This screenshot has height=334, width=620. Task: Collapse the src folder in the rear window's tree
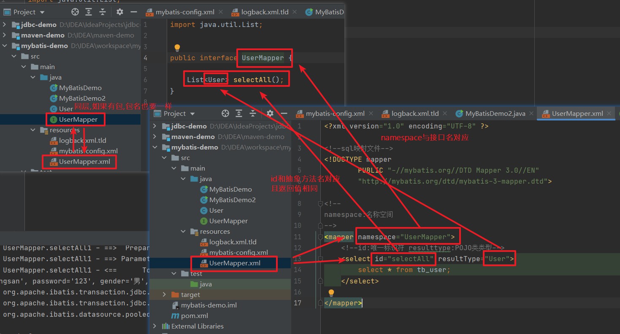coord(14,56)
